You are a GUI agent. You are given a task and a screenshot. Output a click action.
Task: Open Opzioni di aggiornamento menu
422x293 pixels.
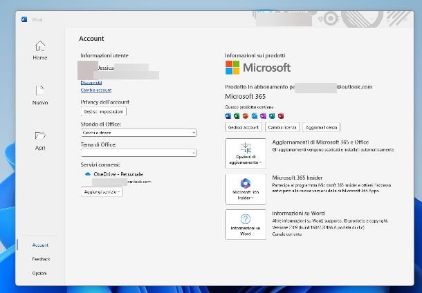246,153
